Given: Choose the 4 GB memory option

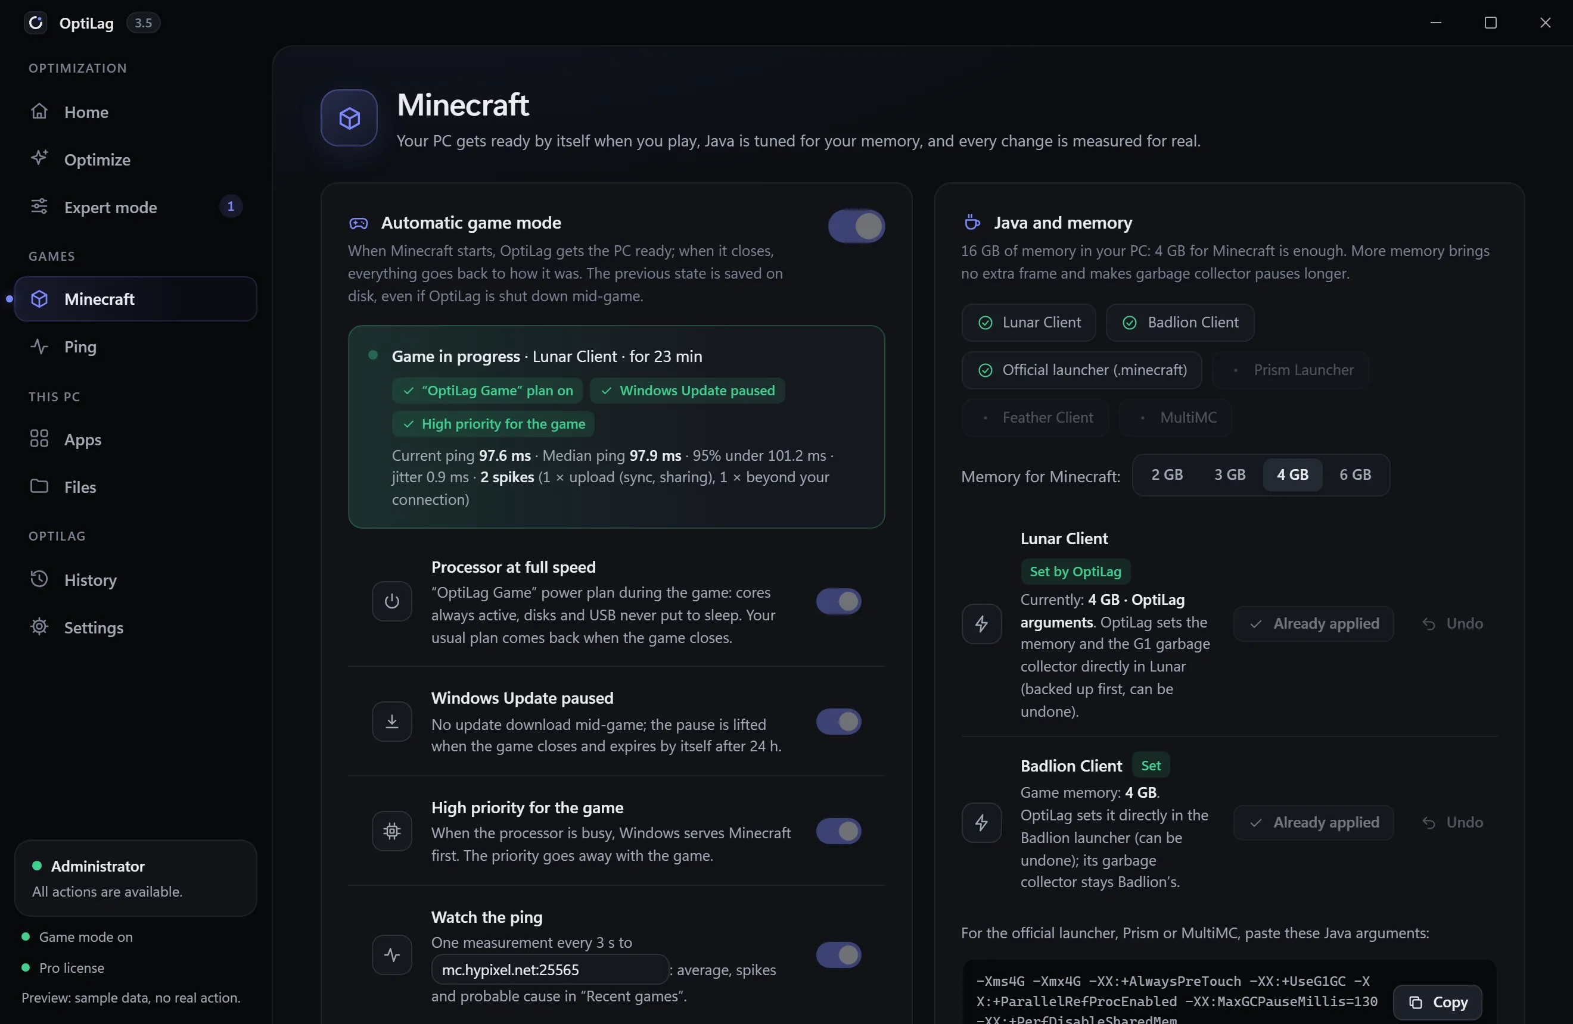Looking at the screenshot, I should 1292,474.
